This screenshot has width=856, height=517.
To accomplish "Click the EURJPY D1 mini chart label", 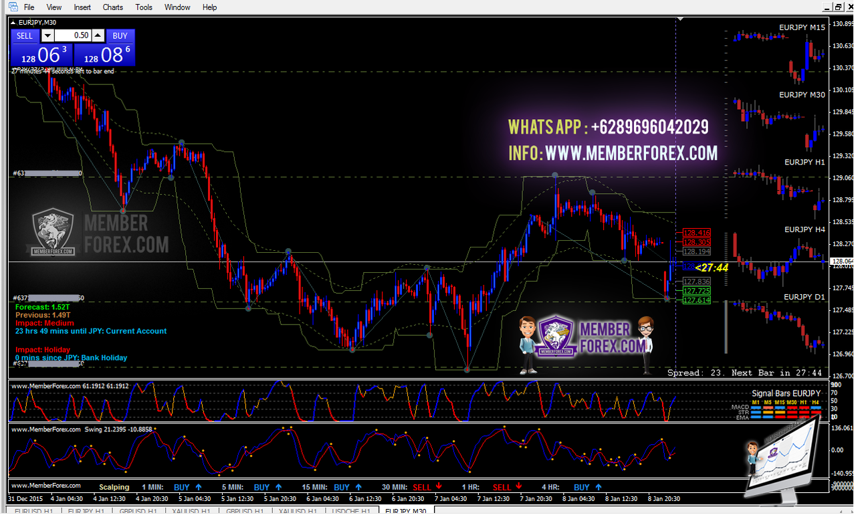I will coord(805,296).
